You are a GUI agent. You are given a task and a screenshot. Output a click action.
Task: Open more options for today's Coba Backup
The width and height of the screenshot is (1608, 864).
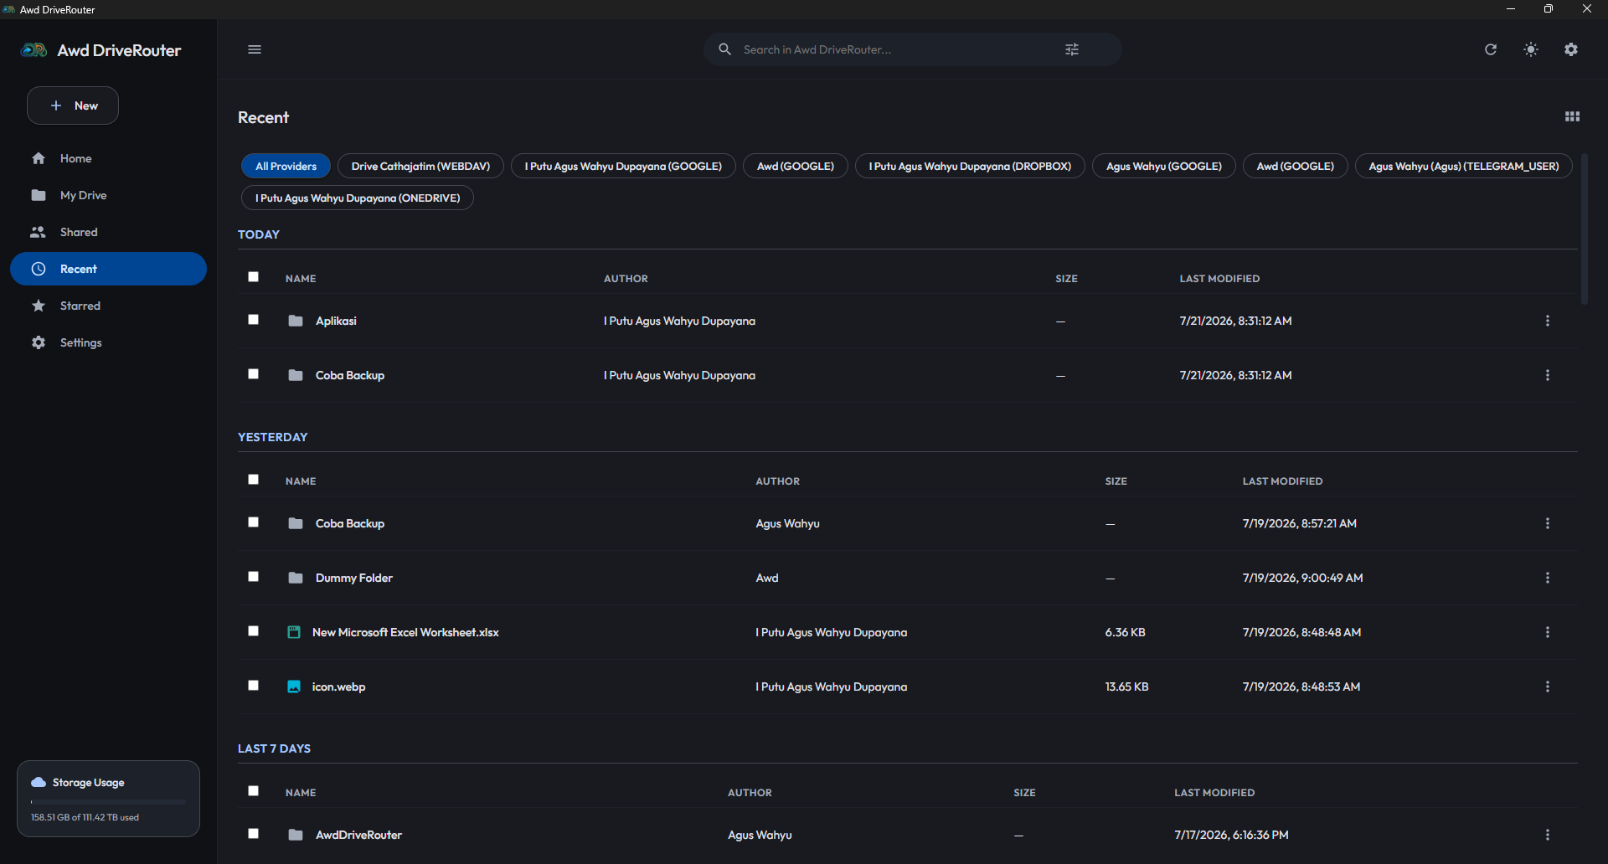[x=1548, y=375]
